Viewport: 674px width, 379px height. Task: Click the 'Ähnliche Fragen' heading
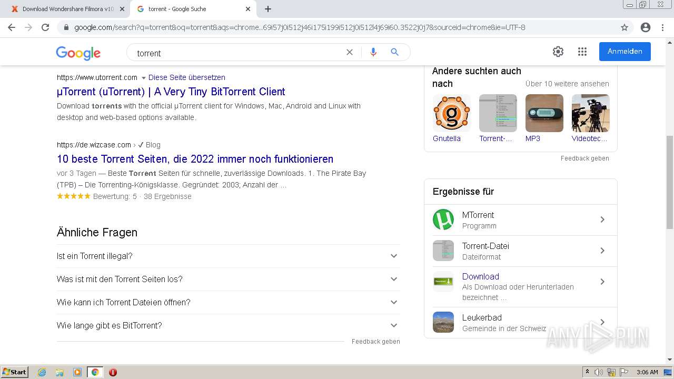97,232
